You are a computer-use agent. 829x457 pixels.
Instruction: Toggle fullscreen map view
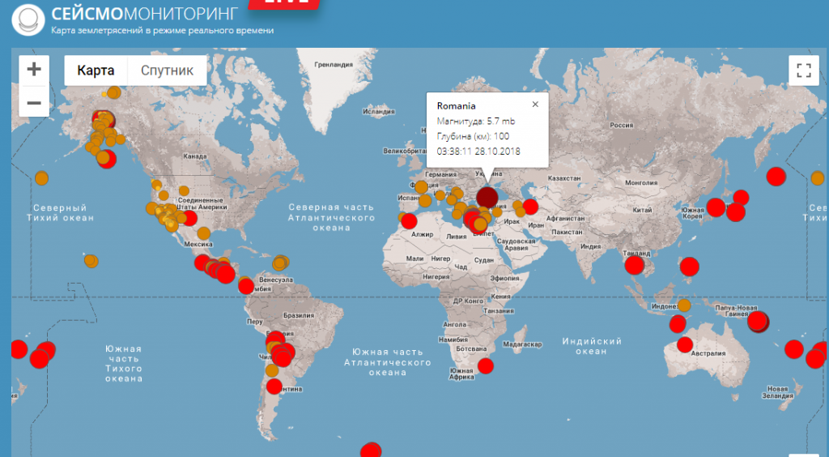click(804, 70)
